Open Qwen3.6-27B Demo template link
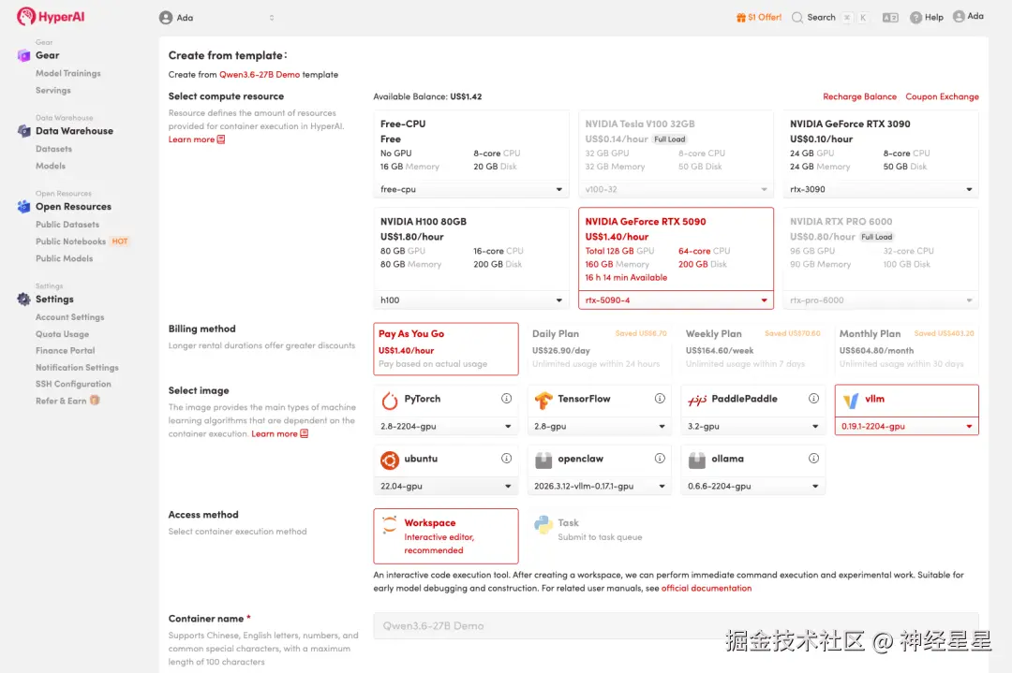 260,75
